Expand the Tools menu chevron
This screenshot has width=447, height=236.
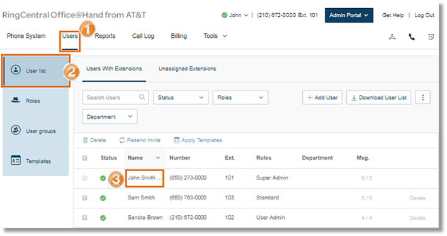[x=225, y=37]
